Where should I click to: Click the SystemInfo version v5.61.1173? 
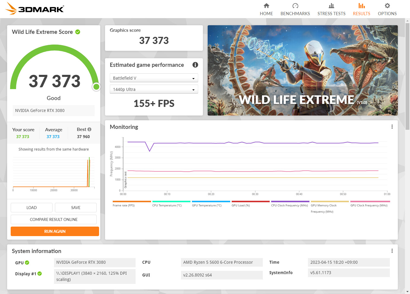(349, 273)
